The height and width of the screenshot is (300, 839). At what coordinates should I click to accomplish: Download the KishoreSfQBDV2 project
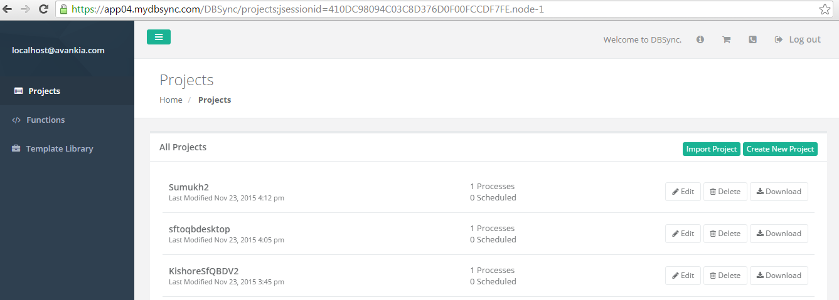778,276
